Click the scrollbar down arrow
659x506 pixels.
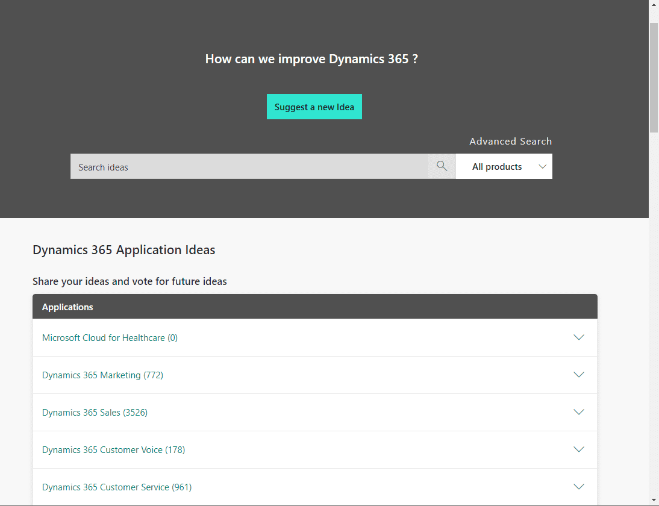(654, 501)
